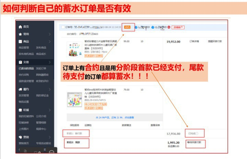Viewport: 247px width, 159px height.
Task: Click the orange 合约 tag
Action: [127, 27]
